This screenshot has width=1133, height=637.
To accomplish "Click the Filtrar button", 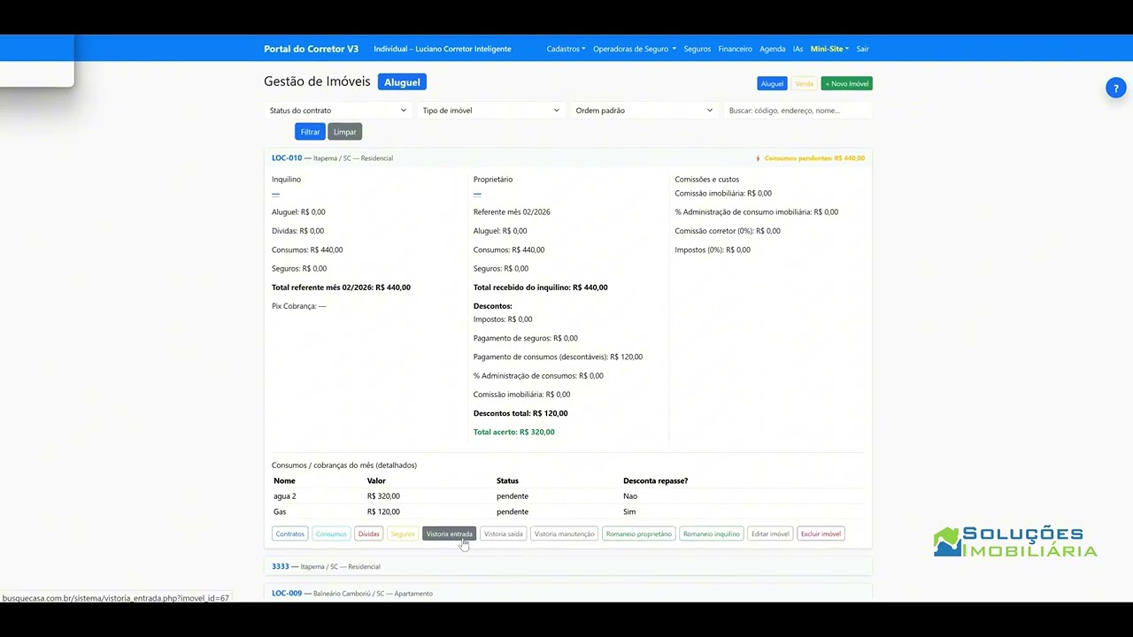I will point(310,132).
